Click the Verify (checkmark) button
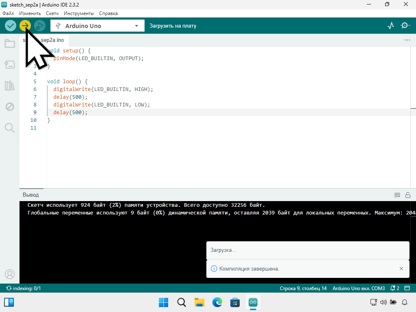 click(11, 26)
